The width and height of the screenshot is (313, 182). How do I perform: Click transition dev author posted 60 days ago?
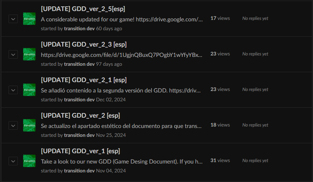(79, 28)
